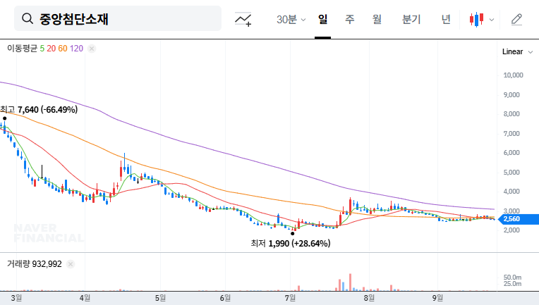Open the add indicator chart icon
539x305 pixels.
point(243,19)
